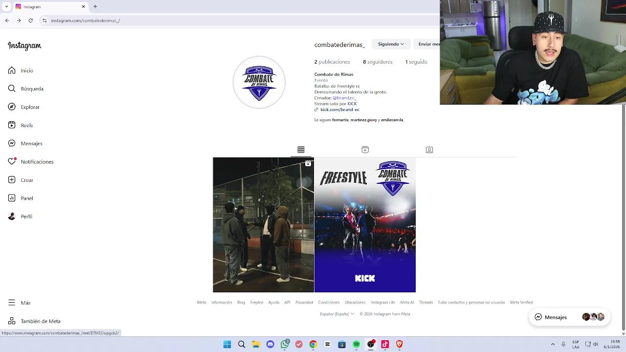626x352 pixels.
Task: Open the Freestyle KICK poster post
Action: (x=365, y=225)
